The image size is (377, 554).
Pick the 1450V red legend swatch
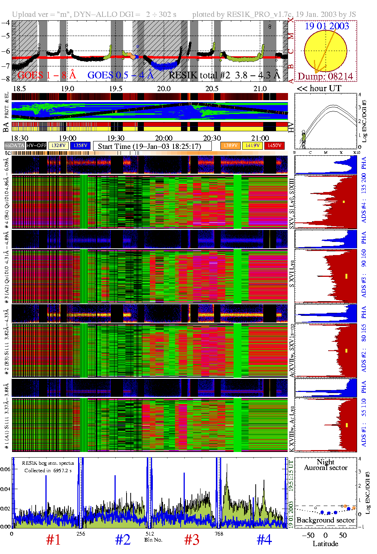point(274,146)
